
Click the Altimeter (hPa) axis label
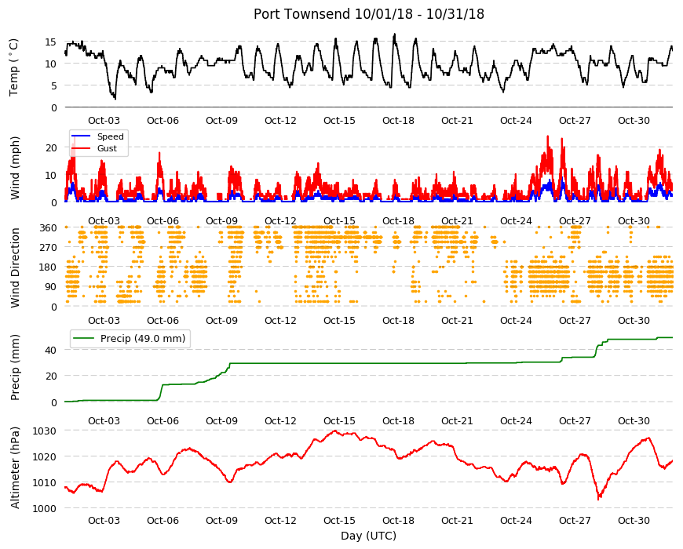pos(15,467)
